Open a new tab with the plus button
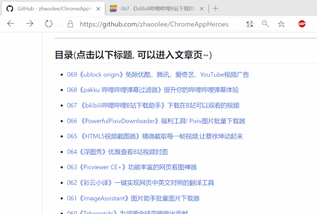317x214 pixels. (215, 8)
